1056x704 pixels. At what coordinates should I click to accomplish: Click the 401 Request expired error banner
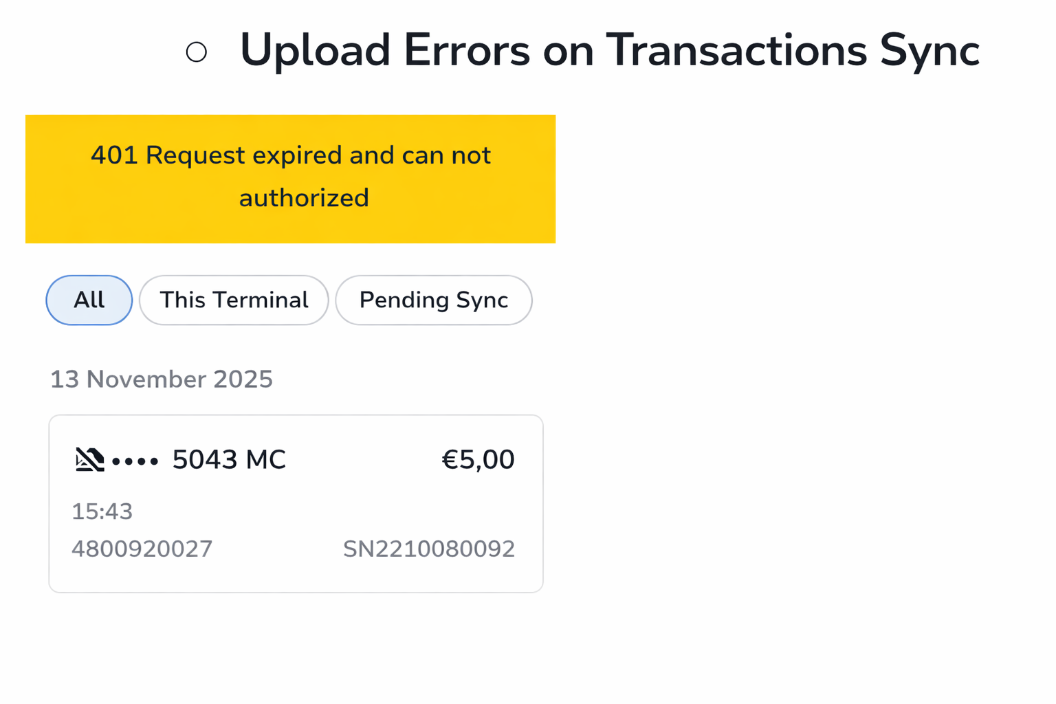290,179
